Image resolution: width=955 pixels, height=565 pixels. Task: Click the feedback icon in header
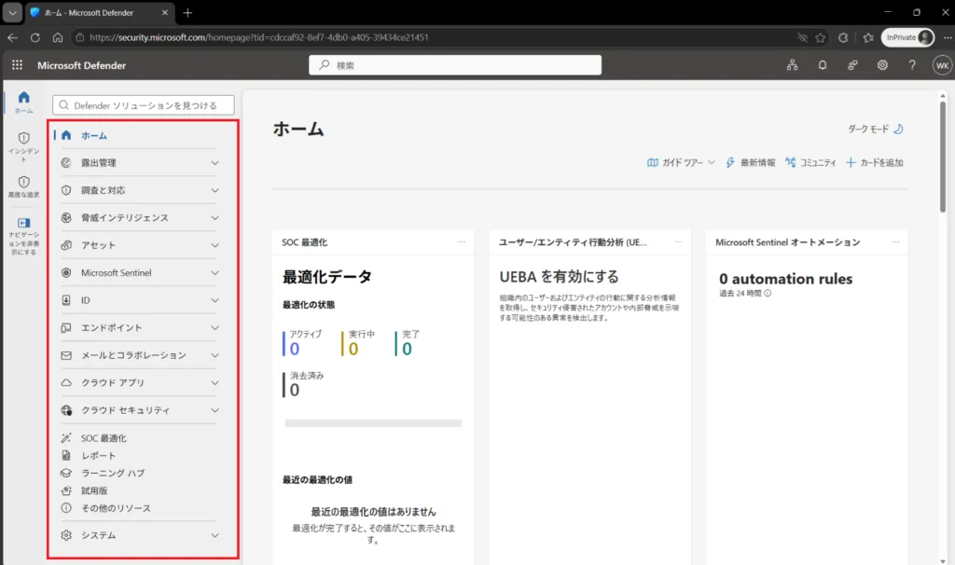852,65
